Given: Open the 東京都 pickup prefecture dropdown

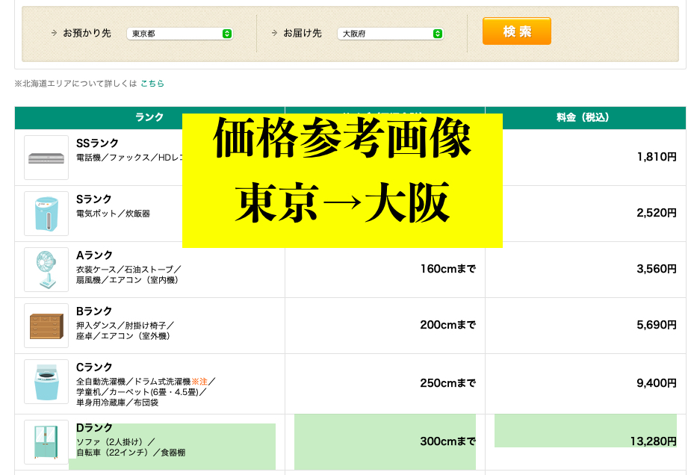Looking at the screenshot, I should point(179,34).
